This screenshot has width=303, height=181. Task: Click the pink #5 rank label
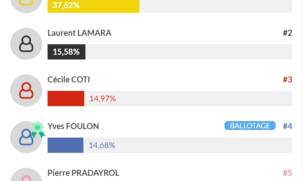[x=287, y=173]
